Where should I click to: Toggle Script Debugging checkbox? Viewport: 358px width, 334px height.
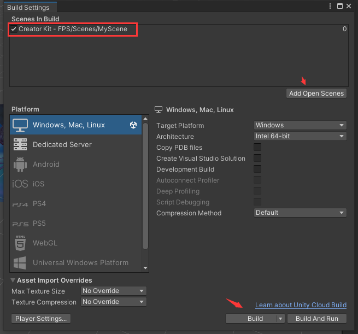[x=257, y=202]
